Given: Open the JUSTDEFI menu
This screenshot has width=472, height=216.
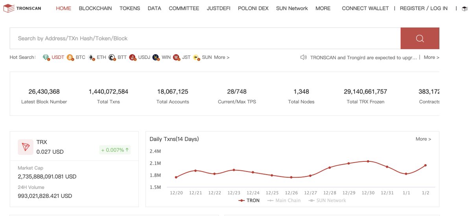Looking at the screenshot, I should (219, 8).
